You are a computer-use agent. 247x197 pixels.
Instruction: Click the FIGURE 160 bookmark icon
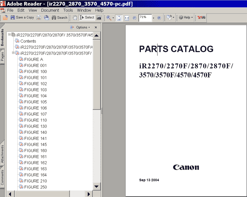(x=21, y=150)
